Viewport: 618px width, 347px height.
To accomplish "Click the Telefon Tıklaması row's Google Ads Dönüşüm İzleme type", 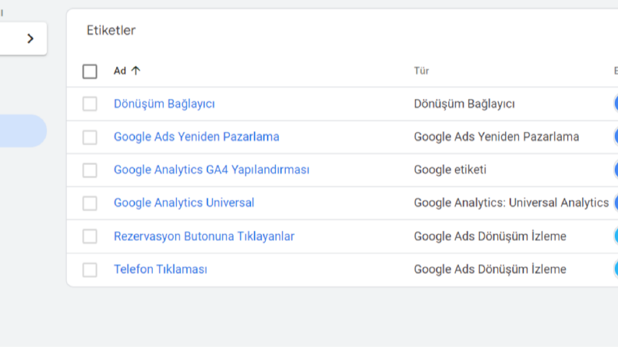I will [490, 269].
